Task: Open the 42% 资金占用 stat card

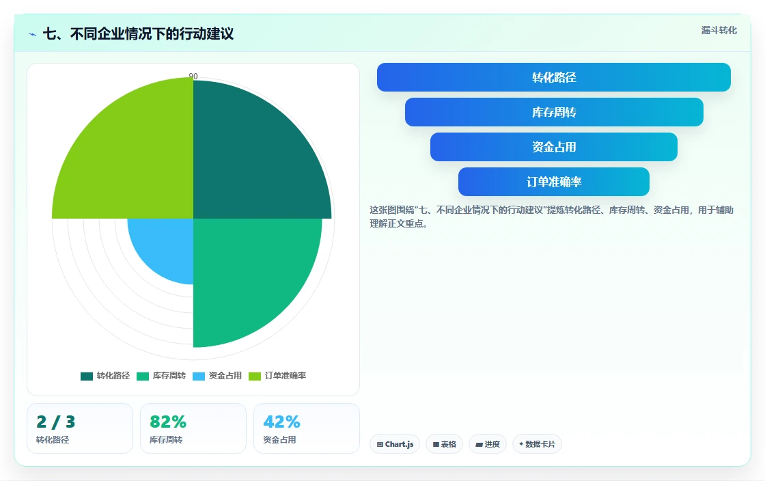Action: (x=307, y=428)
